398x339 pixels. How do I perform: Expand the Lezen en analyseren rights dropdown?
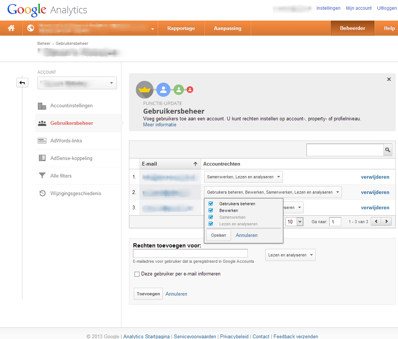[290, 255]
